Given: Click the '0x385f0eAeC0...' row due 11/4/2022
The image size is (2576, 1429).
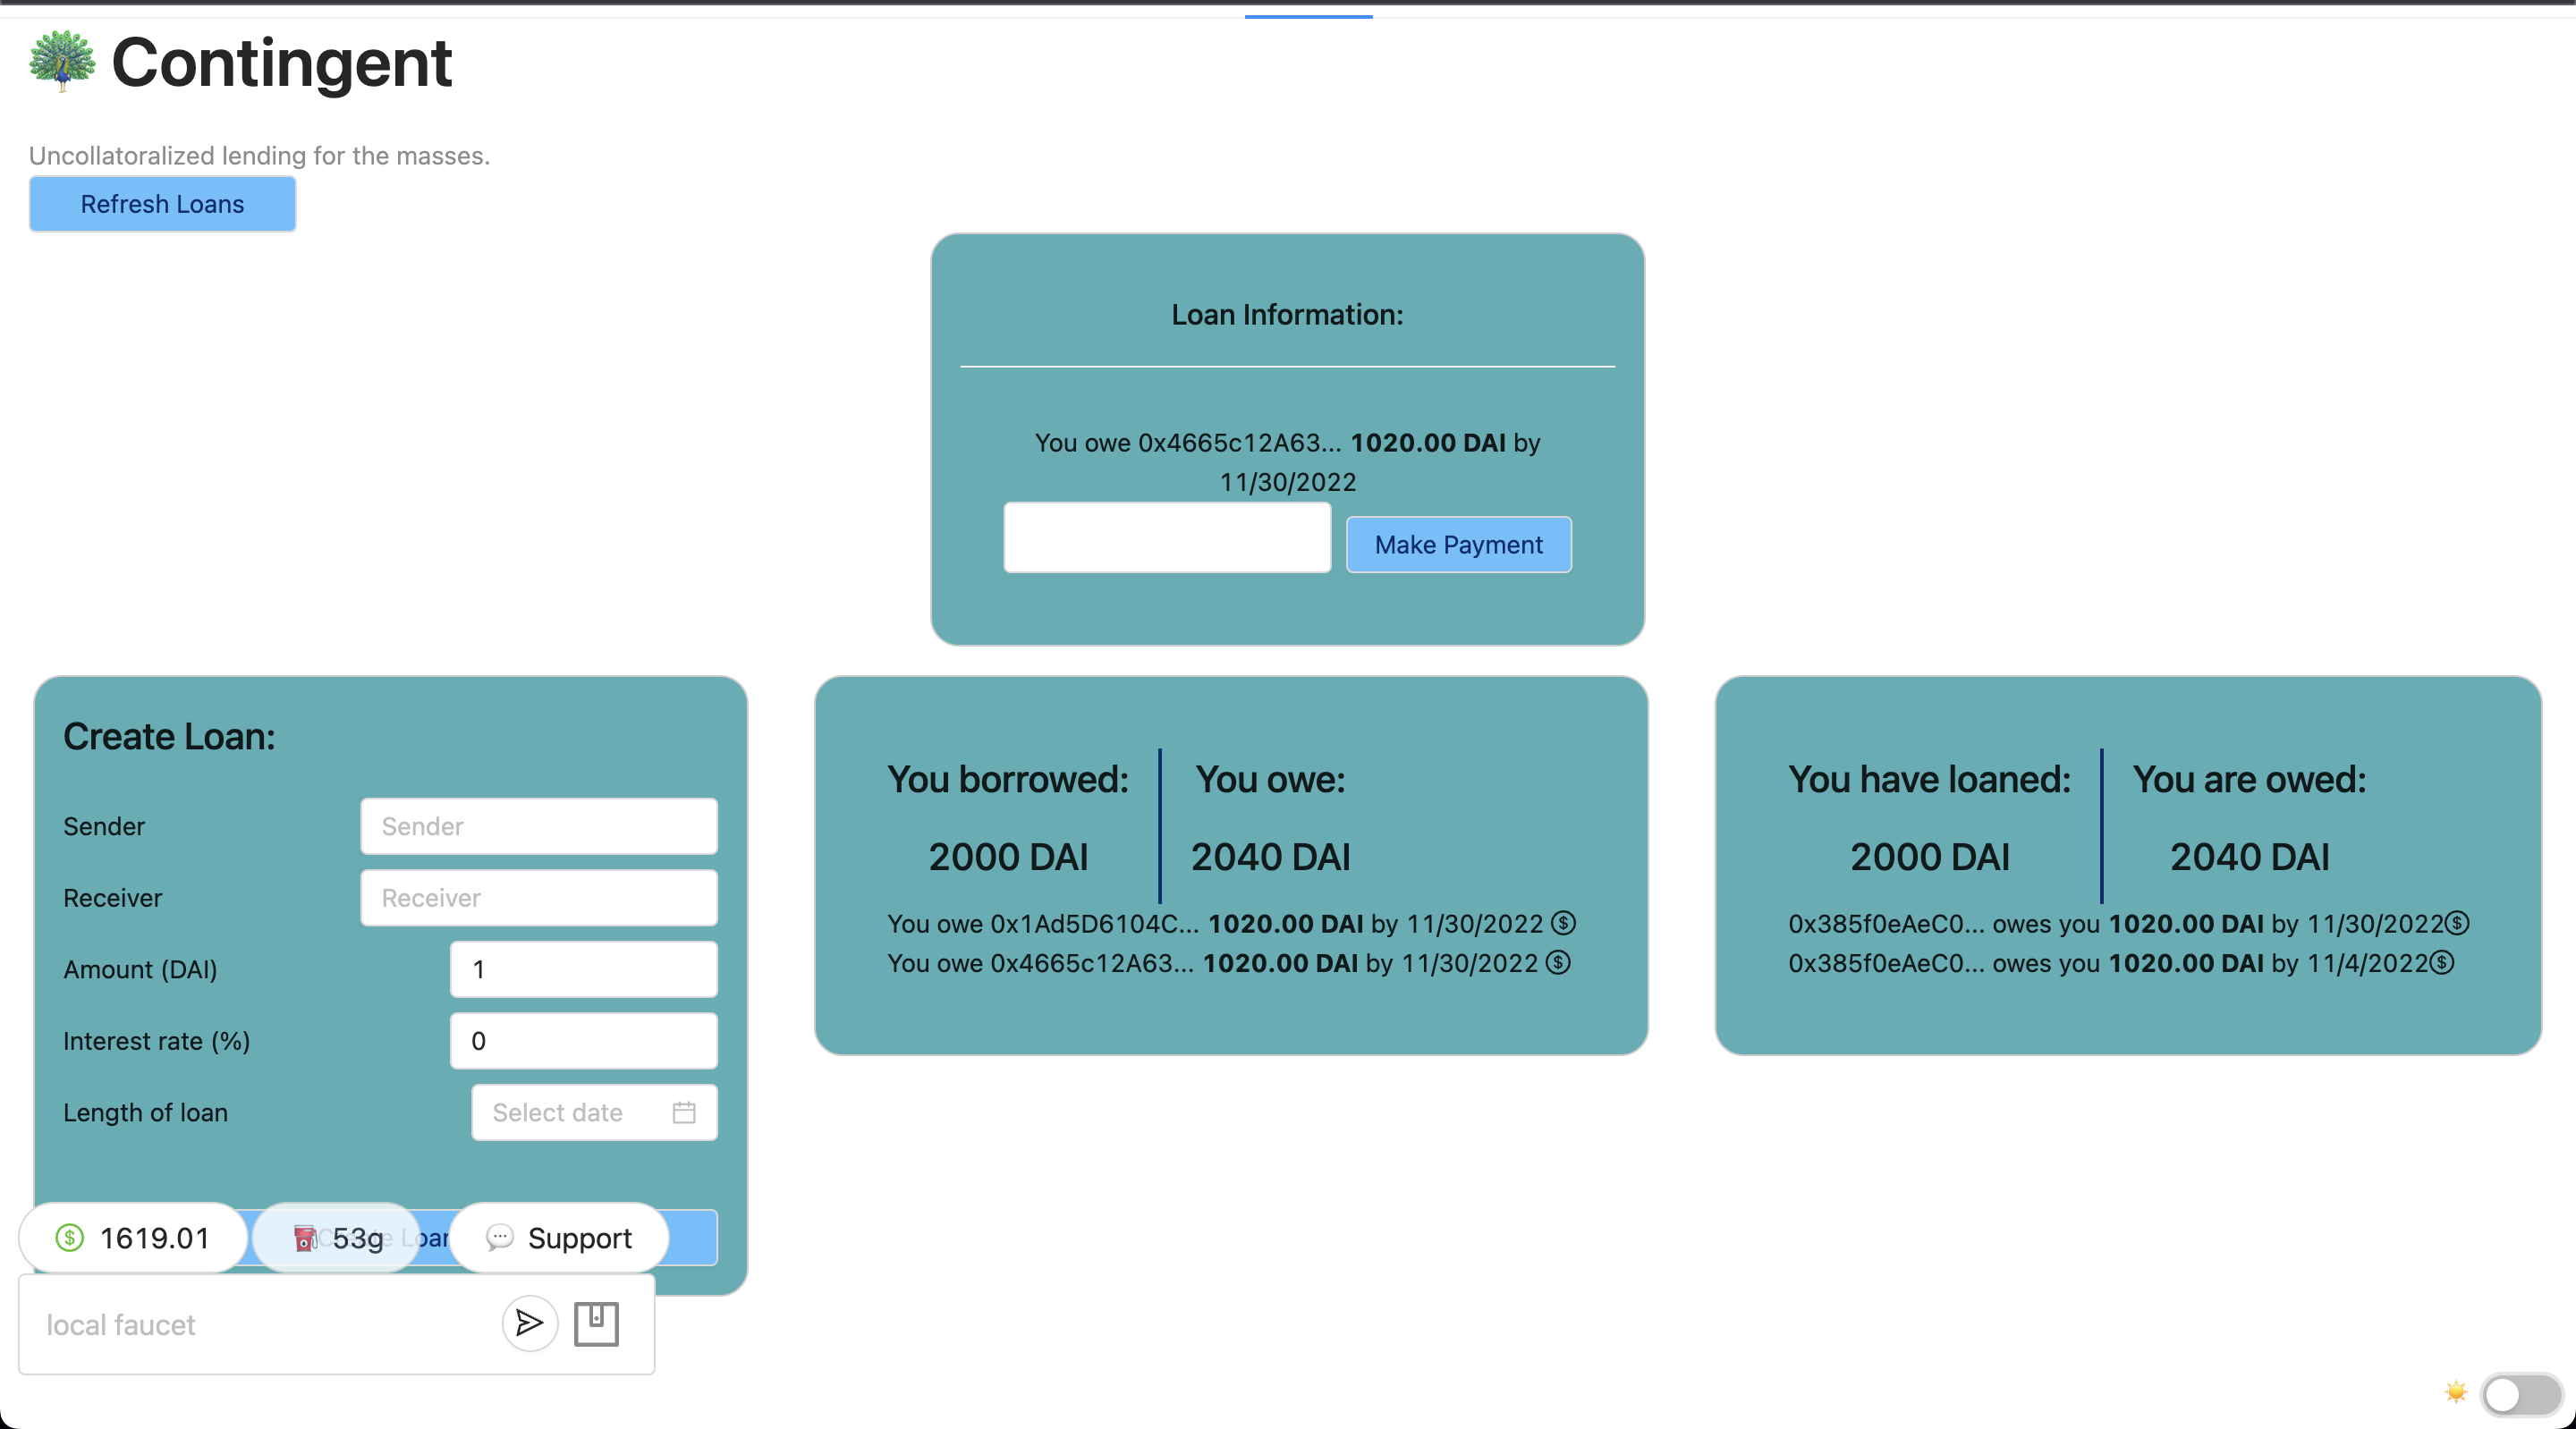Looking at the screenshot, I should click(x=2121, y=962).
